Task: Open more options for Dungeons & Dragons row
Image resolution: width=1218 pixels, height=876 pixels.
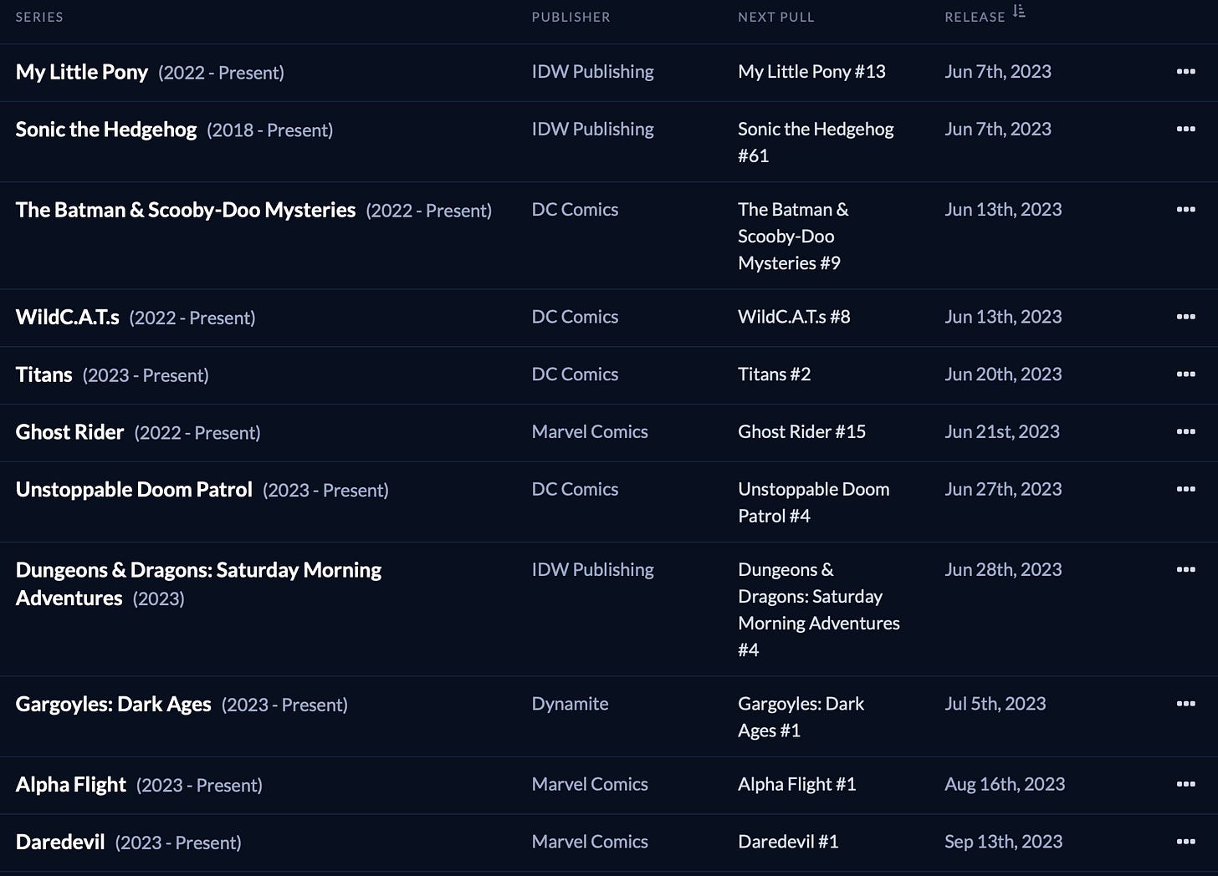Action: pyautogui.click(x=1185, y=569)
